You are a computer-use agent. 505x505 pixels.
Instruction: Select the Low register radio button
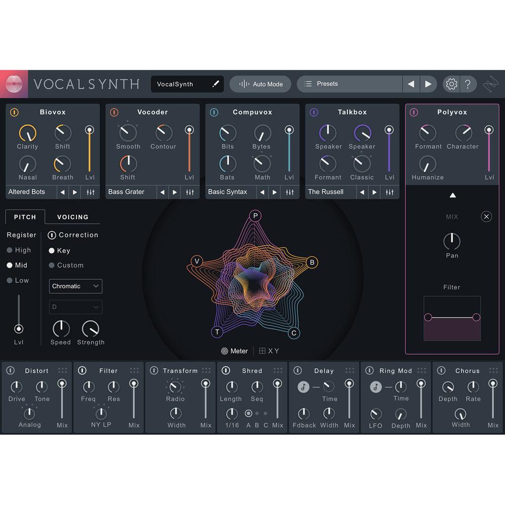point(10,280)
